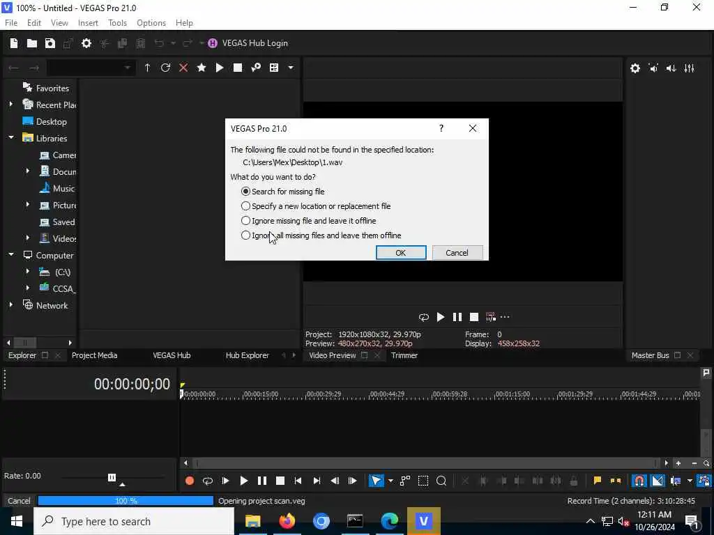Open the Edit menu
Image resolution: width=714 pixels, height=535 pixels.
[33, 23]
